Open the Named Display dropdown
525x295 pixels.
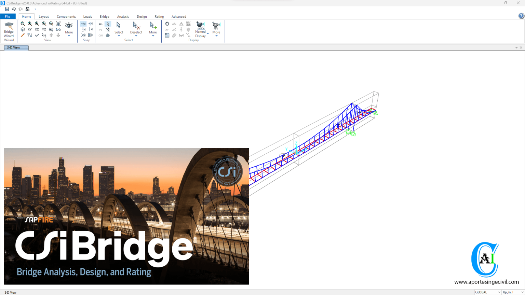tap(201, 29)
